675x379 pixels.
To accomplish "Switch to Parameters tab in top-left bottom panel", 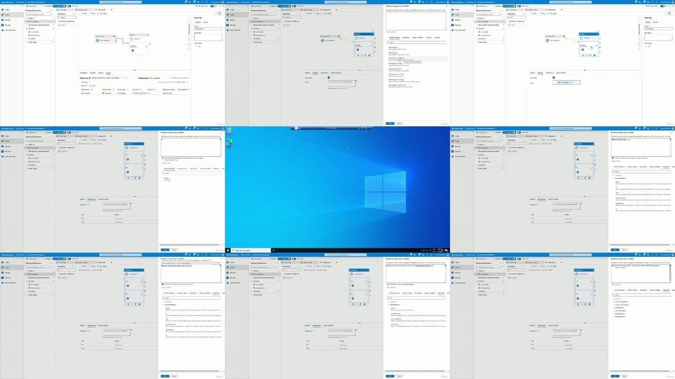I will pos(84,73).
